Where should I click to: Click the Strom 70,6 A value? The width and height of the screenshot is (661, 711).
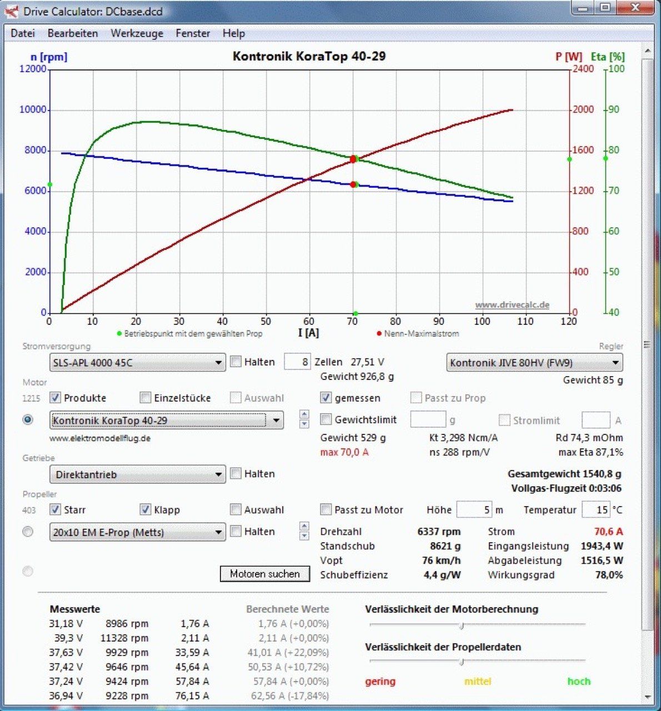608,532
